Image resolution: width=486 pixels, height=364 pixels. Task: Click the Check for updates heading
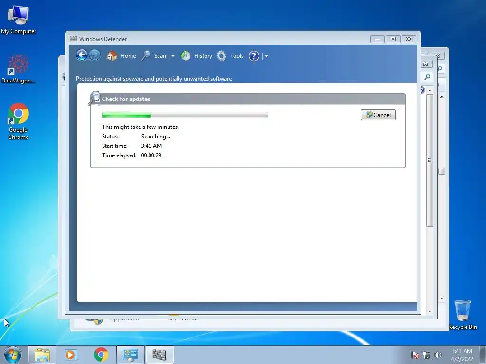[x=126, y=99]
